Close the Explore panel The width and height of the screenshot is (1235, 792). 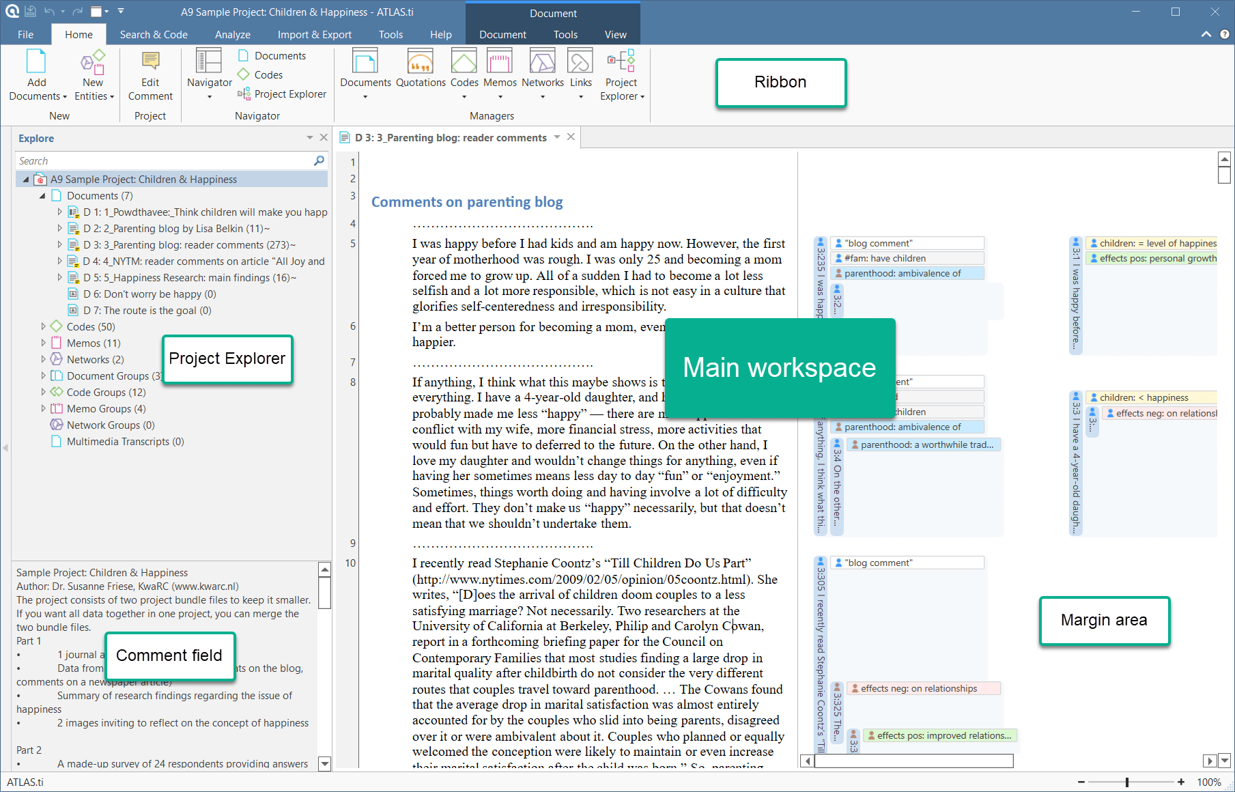[324, 137]
